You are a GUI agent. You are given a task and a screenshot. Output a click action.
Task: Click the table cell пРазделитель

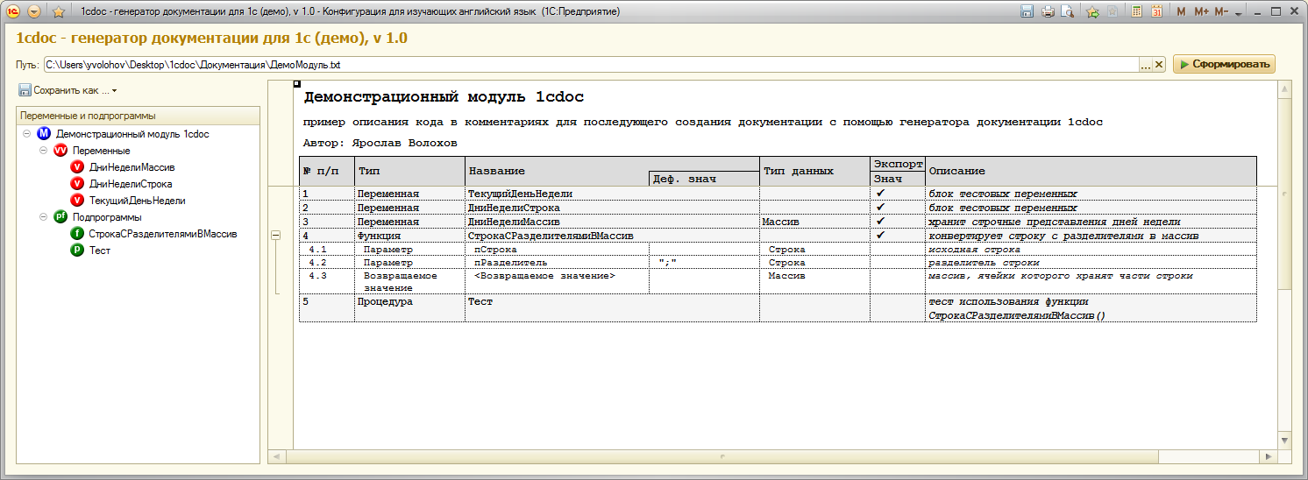[x=557, y=263]
